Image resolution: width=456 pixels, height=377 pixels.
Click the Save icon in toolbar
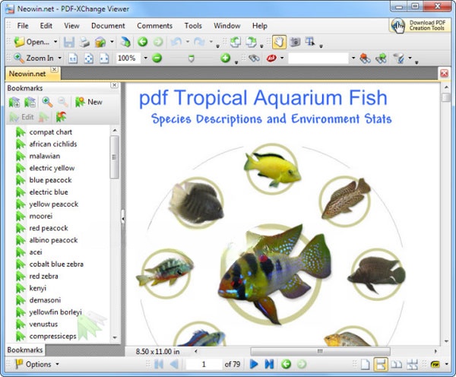[x=69, y=42]
